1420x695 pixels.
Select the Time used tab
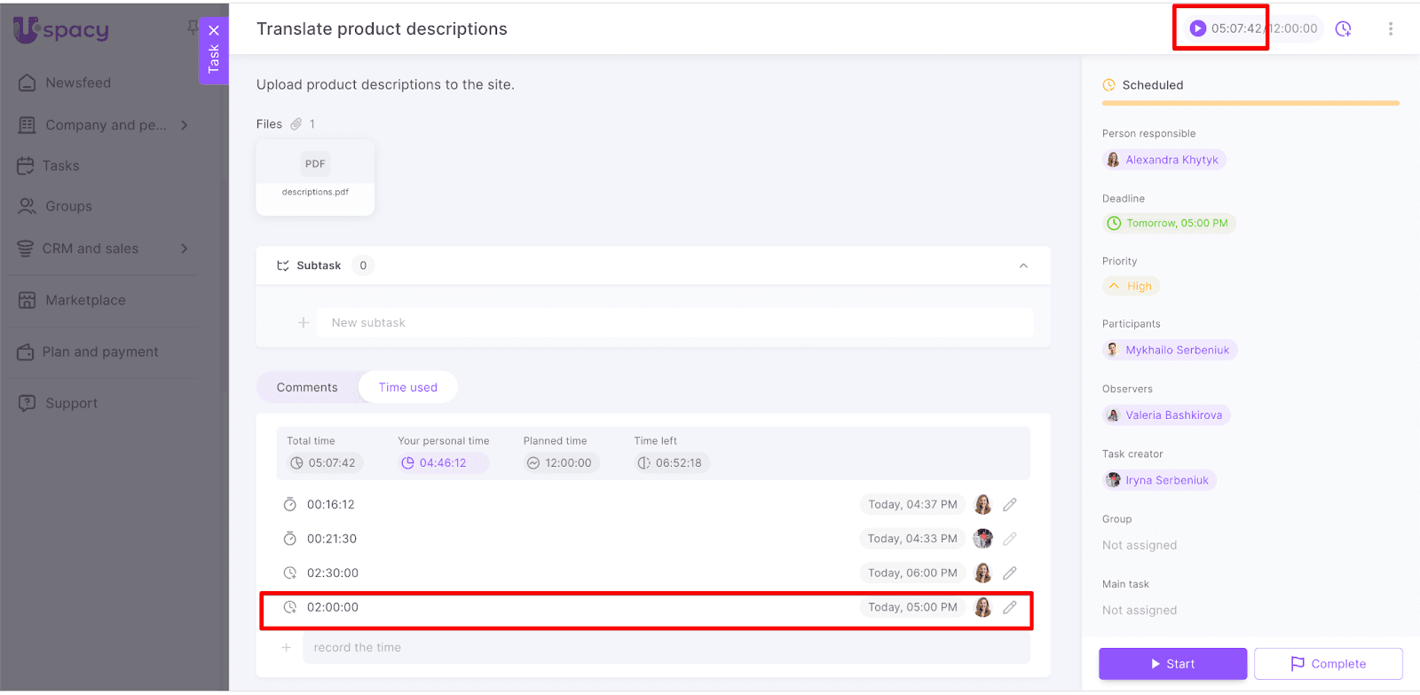pos(407,387)
